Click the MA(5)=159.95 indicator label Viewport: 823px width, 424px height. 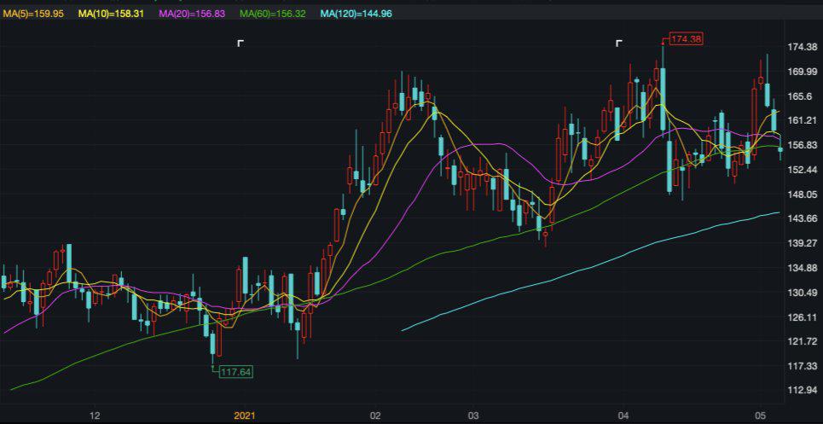tap(33, 15)
